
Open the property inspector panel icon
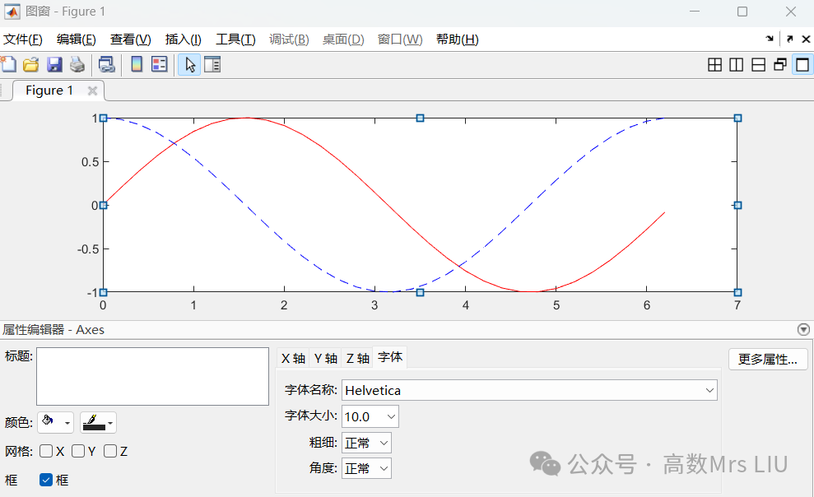pyautogui.click(x=212, y=64)
